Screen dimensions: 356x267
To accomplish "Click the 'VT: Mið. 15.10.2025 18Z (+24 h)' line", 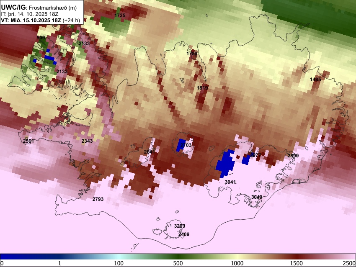I will pos(40,20).
